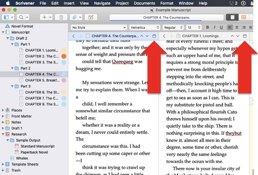Click the green Add document plus
This screenshot has height=175, width=258.
click(44, 17)
